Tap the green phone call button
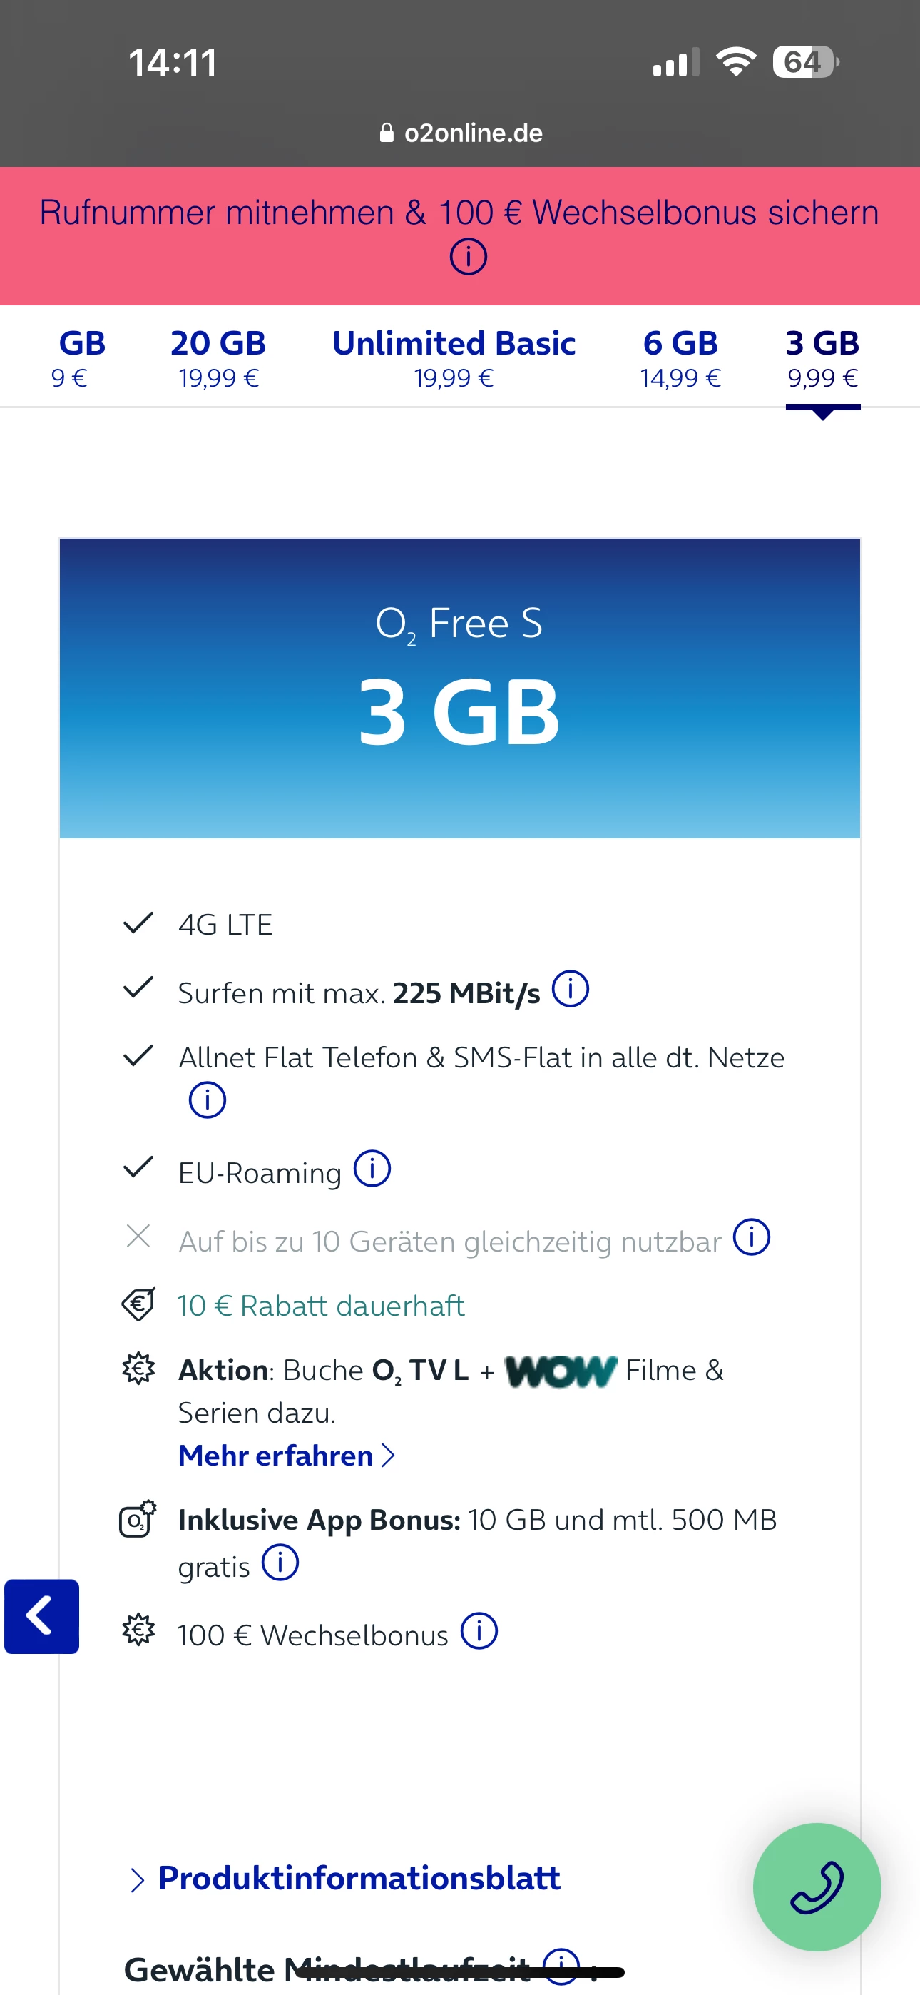 click(x=816, y=1887)
